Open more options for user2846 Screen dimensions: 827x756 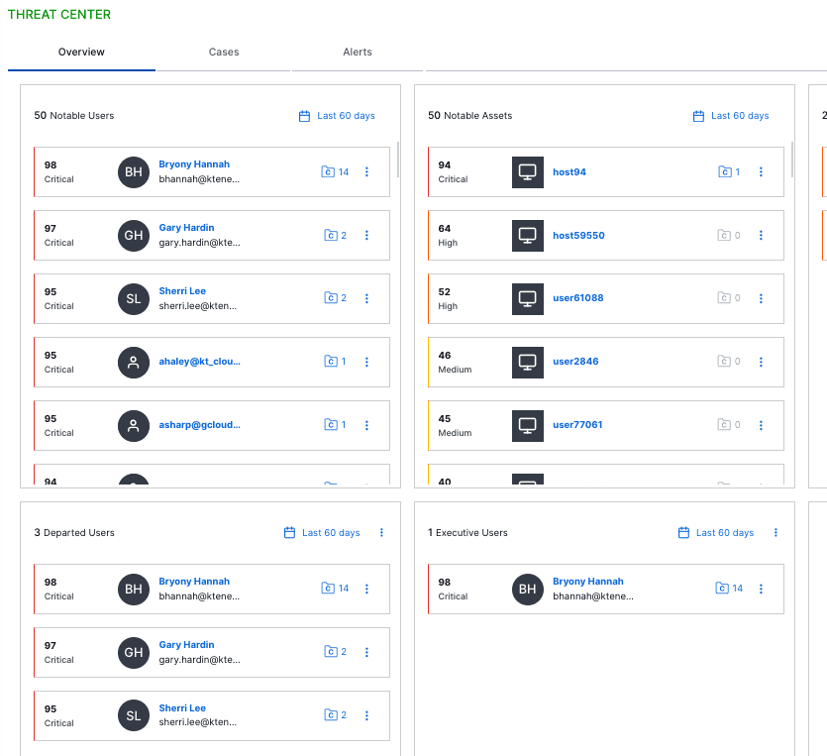tap(761, 362)
